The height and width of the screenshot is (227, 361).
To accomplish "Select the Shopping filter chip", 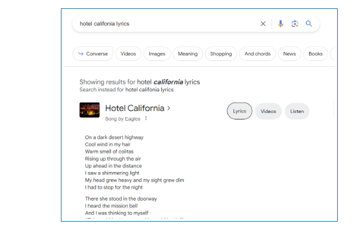I will point(221,54).
